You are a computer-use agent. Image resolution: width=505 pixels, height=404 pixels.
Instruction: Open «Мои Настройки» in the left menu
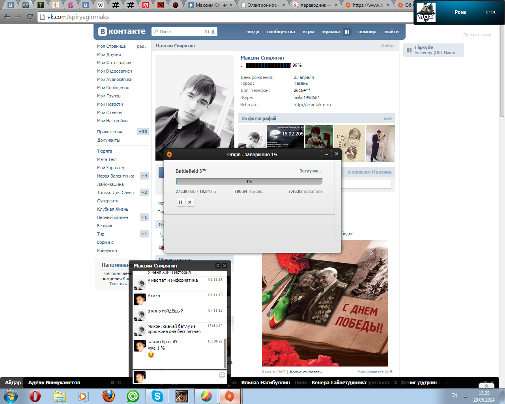(112, 121)
